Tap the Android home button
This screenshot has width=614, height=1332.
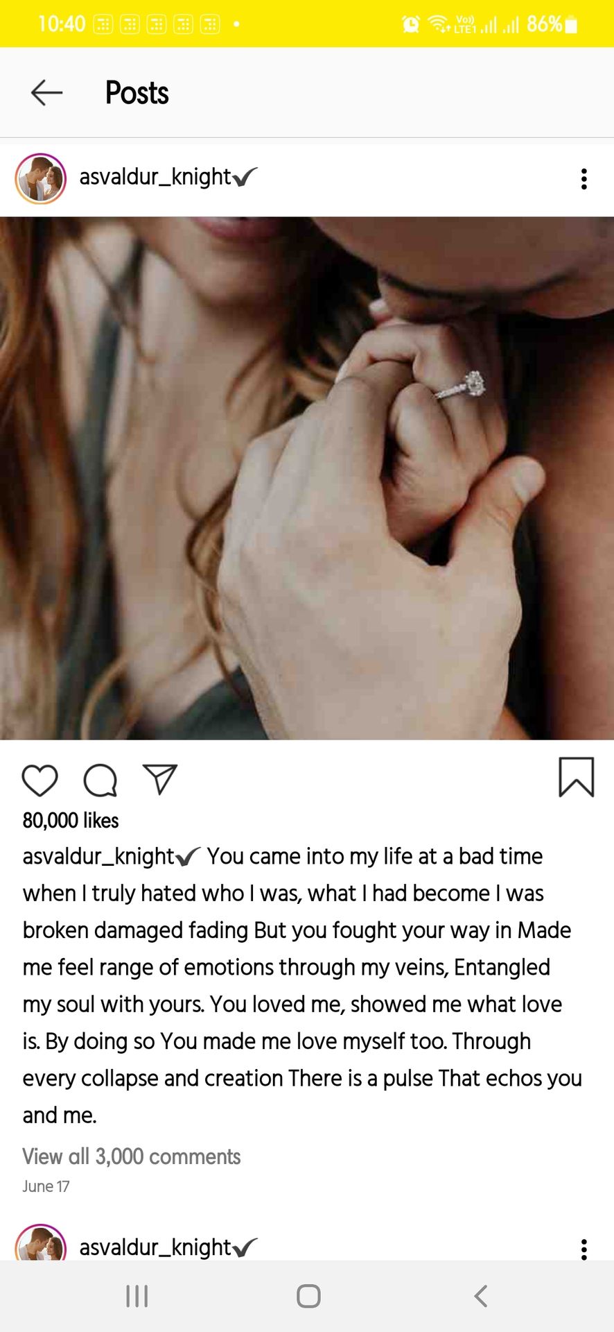click(x=308, y=1296)
